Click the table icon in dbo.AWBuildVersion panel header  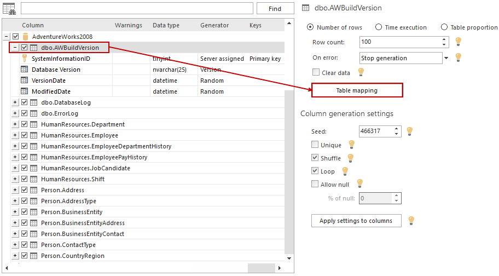click(x=305, y=8)
